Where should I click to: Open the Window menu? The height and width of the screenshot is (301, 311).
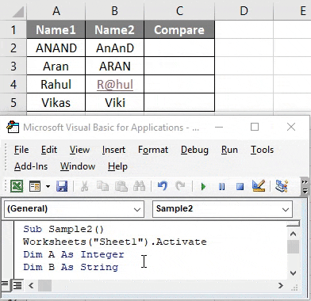click(78, 166)
